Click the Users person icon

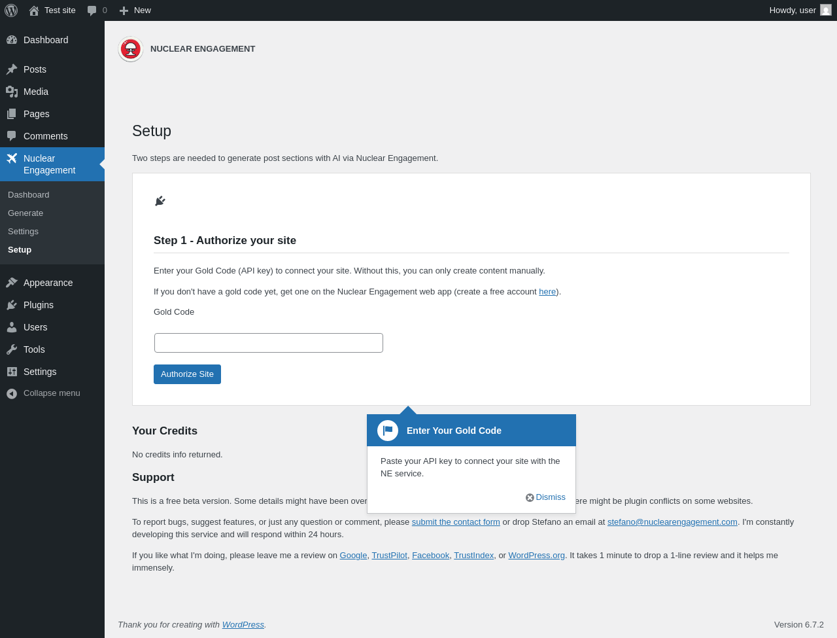pos(12,327)
